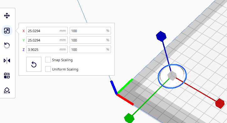Image resolution: width=227 pixels, height=123 pixels.
Task: Grab the red X-axis scale handle
Action: 220,103
